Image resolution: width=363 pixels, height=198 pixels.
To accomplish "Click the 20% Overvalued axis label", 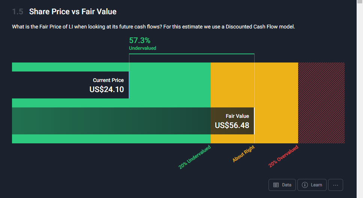I will click(x=283, y=156).
